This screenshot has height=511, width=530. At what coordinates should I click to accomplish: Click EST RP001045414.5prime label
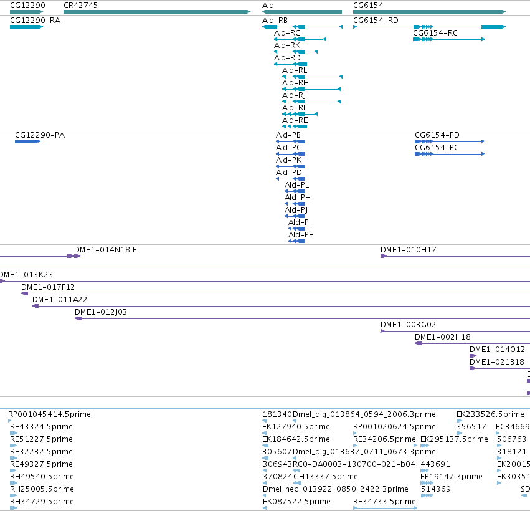coord(49,414)
